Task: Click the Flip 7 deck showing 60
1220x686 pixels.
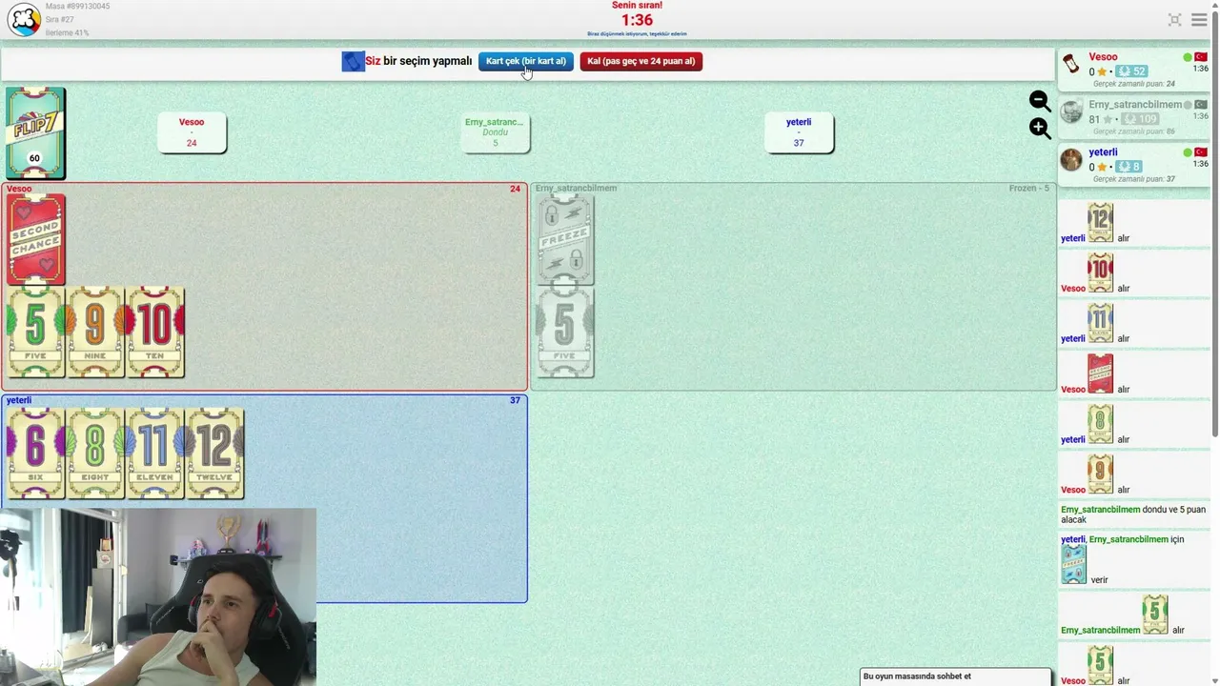Action: point(35,132)
